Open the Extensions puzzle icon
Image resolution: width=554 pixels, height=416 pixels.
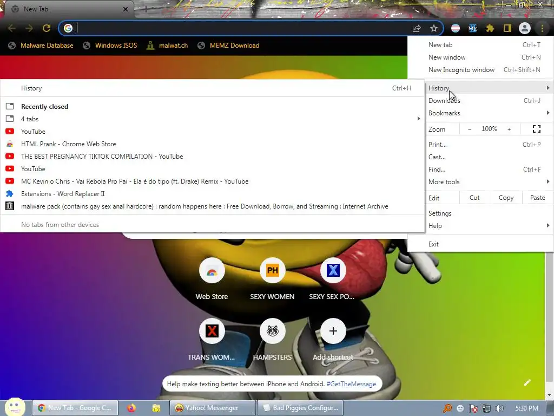(x=490, y=28)
